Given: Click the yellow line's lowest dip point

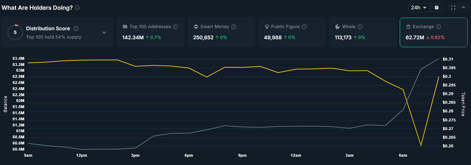Looking at the screenshot, I should click(421, 146).
